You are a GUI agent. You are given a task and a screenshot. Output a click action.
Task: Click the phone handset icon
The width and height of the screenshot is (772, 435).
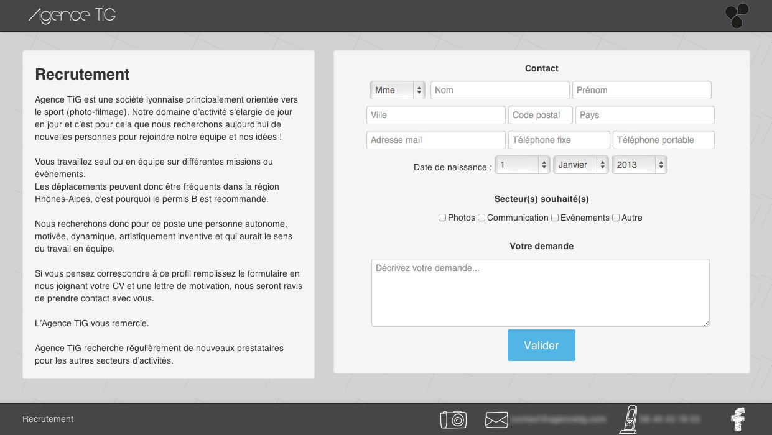630,419
